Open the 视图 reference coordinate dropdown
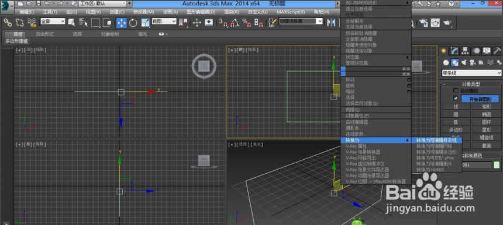This screenshot has width=503, height=225. point(164,21)
